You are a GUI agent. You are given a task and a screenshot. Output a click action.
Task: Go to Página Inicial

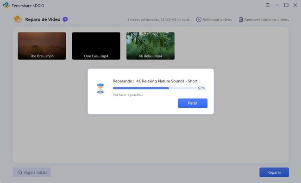[32, 172]
